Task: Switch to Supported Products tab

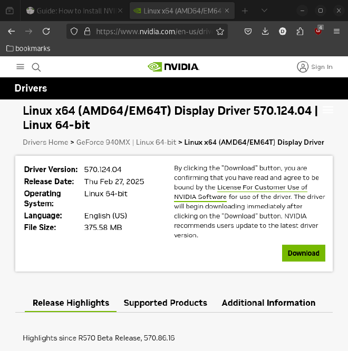Action: tap(166, 303)
